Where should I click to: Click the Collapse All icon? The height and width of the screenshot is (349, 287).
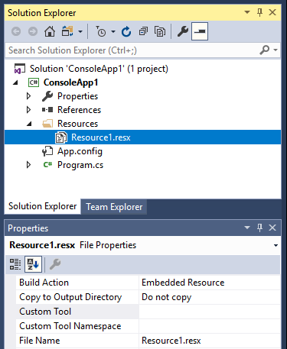[x=143, y=31]
